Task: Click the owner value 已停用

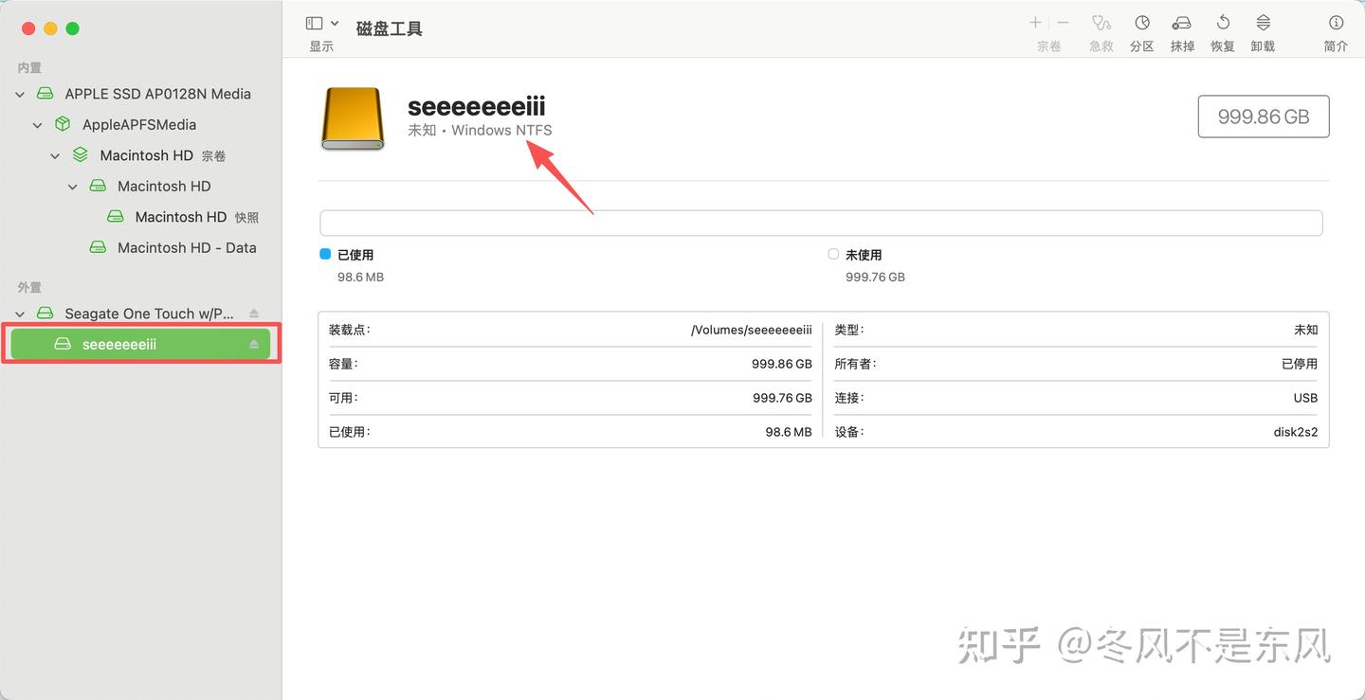Action: coord(1300,364)
